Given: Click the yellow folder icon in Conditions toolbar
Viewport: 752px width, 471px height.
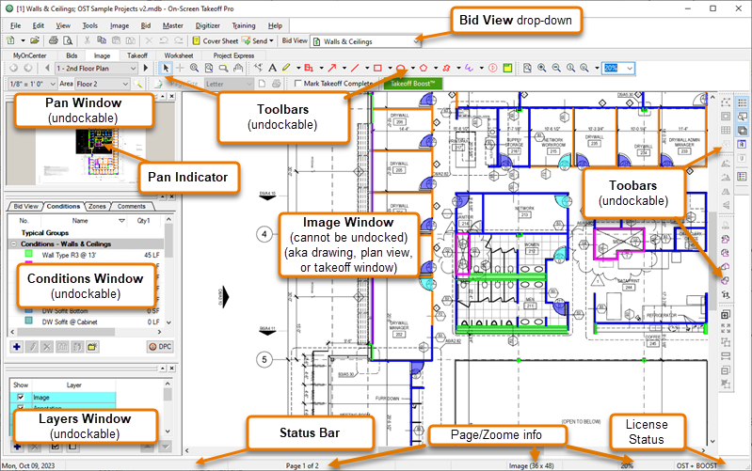Looking at the screenshot, I should point(92,346).
